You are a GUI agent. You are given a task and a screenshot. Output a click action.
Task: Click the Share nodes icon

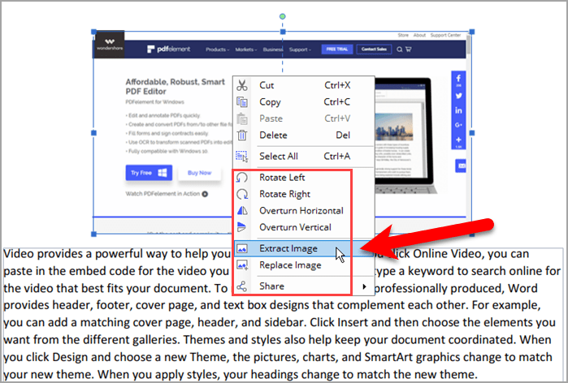[241, 286]
